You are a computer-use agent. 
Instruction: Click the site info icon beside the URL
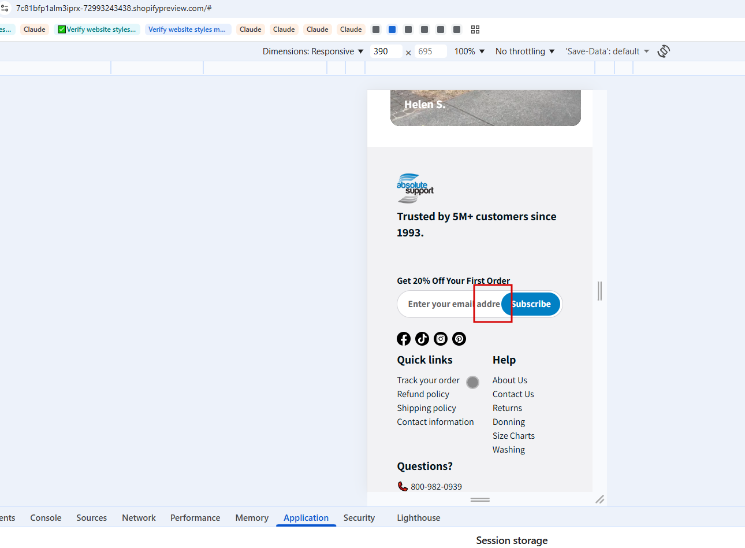[5, 8]
